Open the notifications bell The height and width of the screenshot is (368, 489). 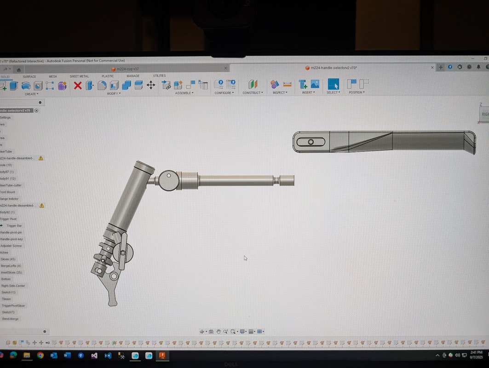[x=478, y=67]
